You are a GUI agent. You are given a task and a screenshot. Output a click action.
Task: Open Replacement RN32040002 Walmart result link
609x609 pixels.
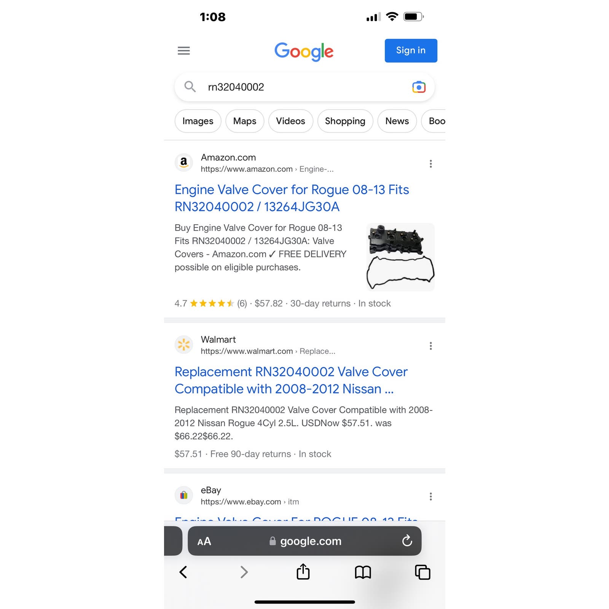[x=291, y=380]
